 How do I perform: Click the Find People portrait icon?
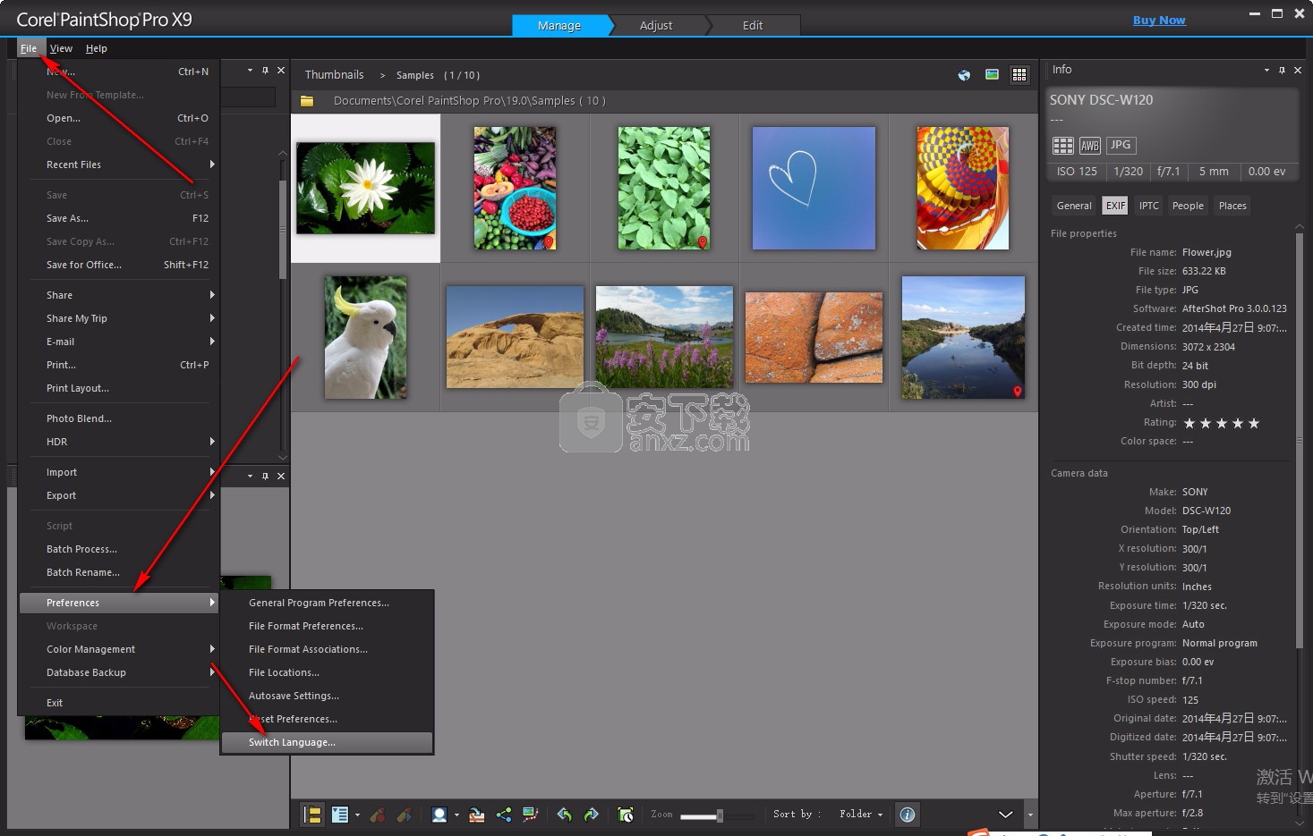(x=439, y=815)
